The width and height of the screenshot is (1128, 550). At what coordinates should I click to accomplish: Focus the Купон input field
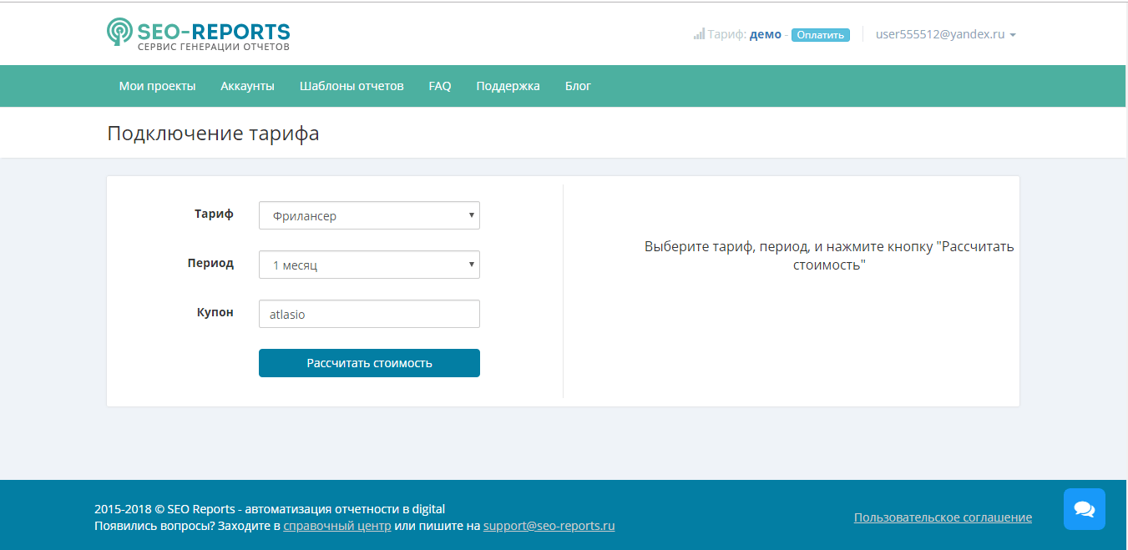pyautogui.click(x=369, y=314)
